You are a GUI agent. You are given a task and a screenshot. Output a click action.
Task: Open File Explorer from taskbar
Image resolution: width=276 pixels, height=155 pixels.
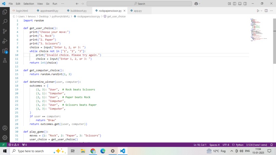[x=83, y=151]
